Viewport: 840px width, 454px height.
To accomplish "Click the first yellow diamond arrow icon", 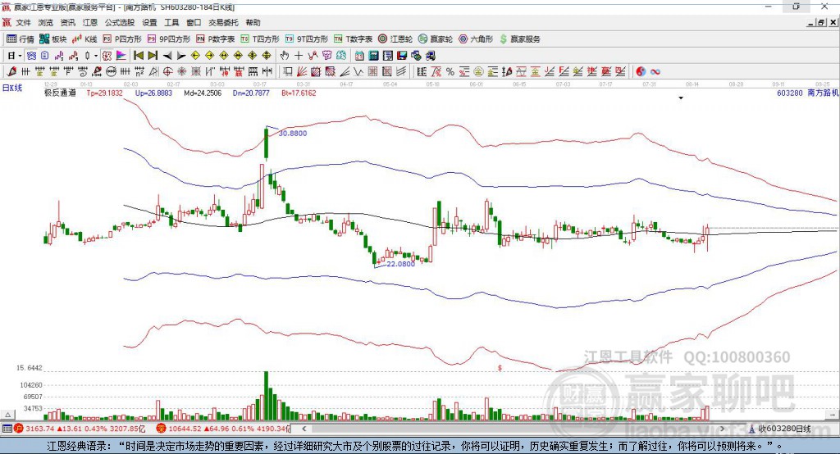I will [x=195, y=56].
